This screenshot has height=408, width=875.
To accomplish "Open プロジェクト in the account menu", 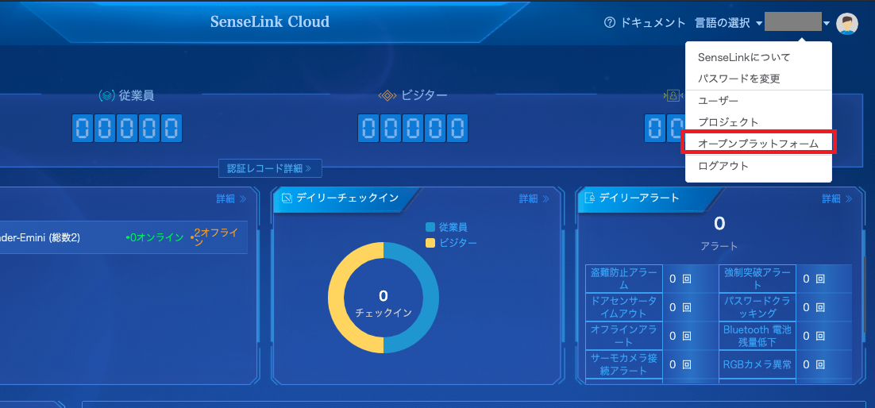I will click(x=728, y=121).
